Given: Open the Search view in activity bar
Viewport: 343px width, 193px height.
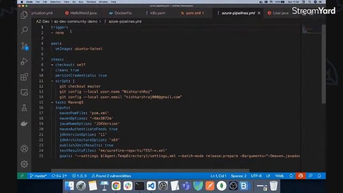Looking at the screenshot, I should [24, 30].
